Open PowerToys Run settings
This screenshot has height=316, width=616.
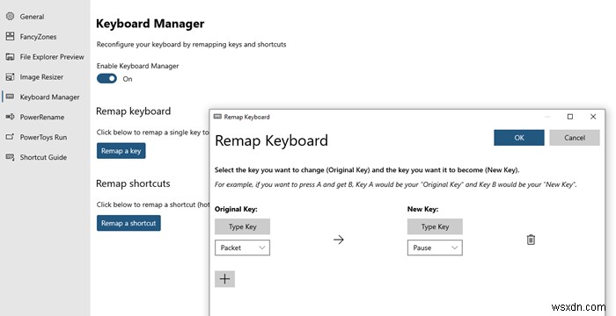pyautogui.click(x=43, y=137)
